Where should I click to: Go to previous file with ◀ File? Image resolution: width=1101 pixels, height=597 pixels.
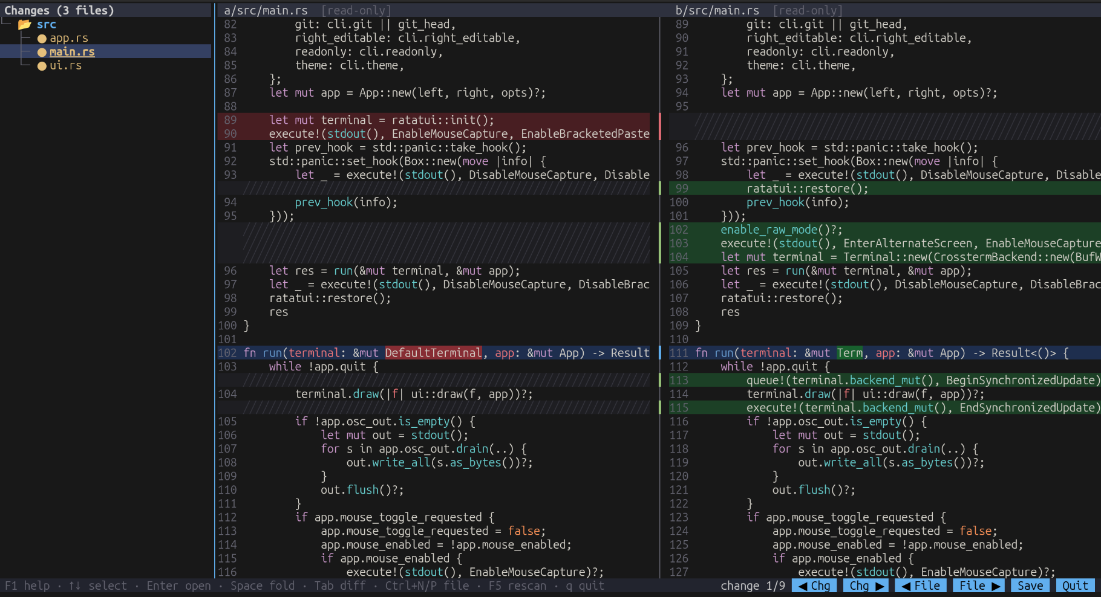(921, 586)
